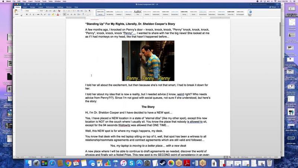Open iTunes from the Dock
298x168 pixels.
pyautogui.click(x=123, y=163)
